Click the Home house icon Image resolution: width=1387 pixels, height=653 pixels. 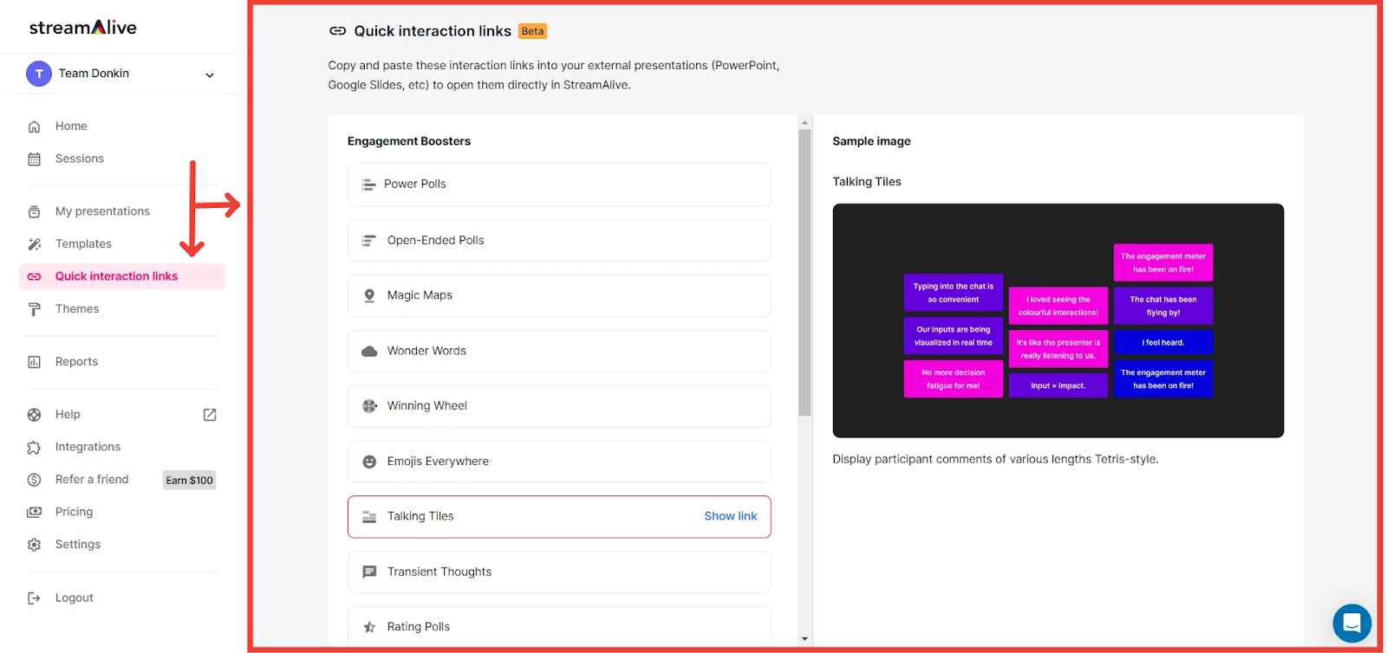tap(35, 126)
